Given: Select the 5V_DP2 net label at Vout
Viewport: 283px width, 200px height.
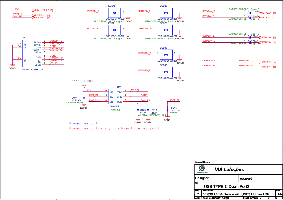Looking at the screenshot, I should tap(135, 90).
